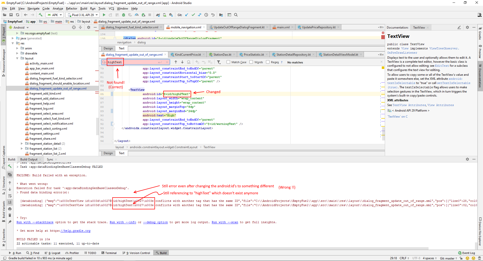Viewport: 483px width, 261px height.
Task: Open the help.gradle.org link
Action: pos(75,231)
